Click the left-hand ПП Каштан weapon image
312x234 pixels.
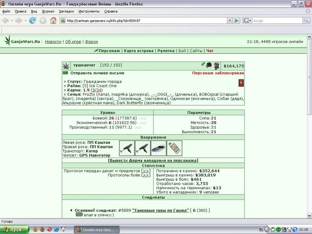[x=127, y=148]
